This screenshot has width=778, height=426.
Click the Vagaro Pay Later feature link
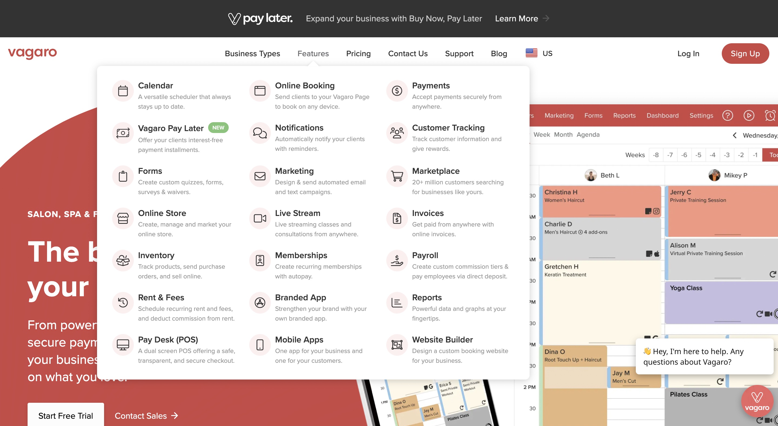click(x=171, y=128)
